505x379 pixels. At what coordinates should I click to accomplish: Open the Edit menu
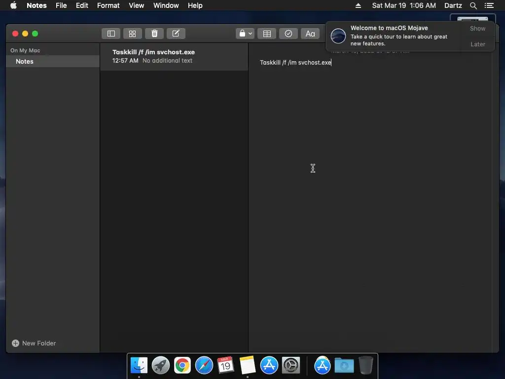(82, 5)
